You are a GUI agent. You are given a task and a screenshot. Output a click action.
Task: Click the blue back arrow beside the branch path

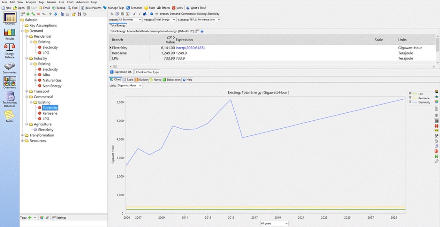pyautogui.click(x=152, y=14)
